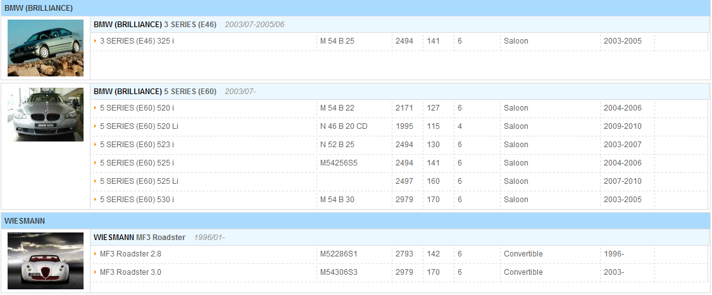Select the 5 SERIES (E60) 520 i model

(137, 108)
